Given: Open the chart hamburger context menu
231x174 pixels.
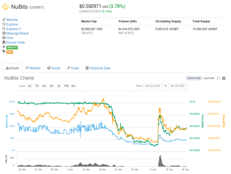Looking at the screenshot, I should click(224, 78).
